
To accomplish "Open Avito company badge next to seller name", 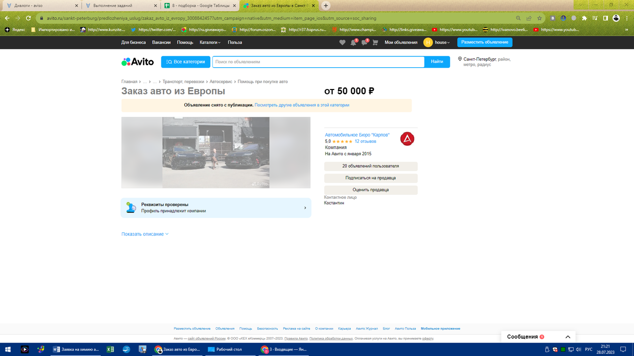I will [407, 139].
